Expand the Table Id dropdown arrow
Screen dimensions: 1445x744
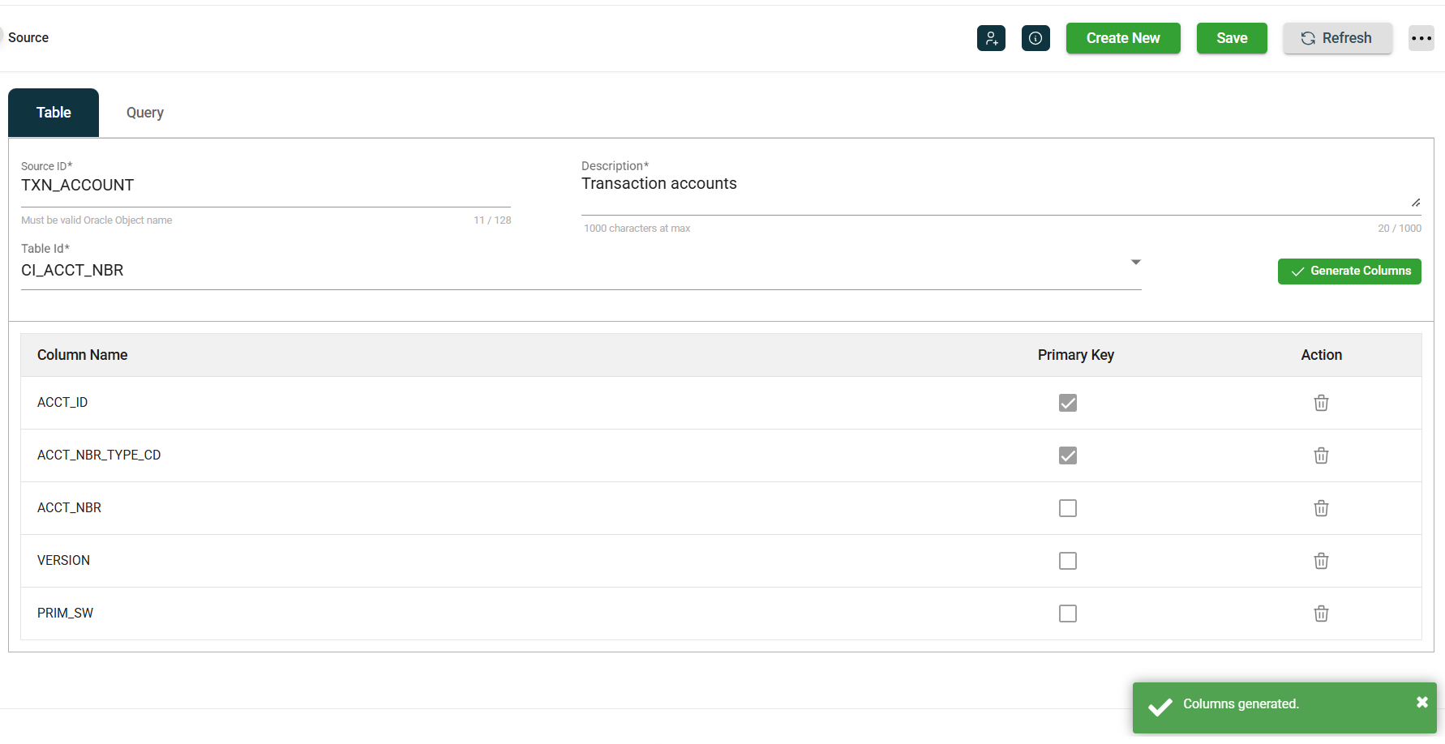(x=1135, y=263)
